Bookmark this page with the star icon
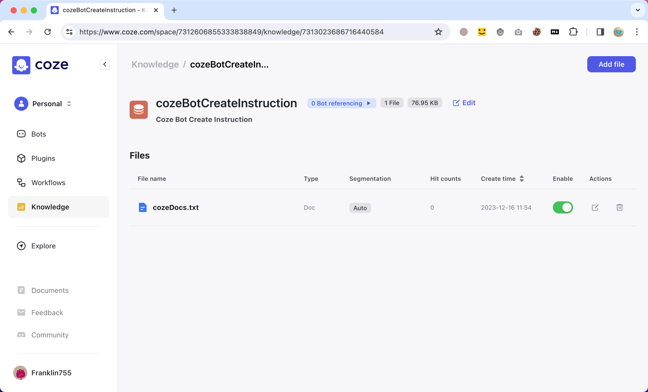This screenshot has height=392, width=648. tap(438, 32)
